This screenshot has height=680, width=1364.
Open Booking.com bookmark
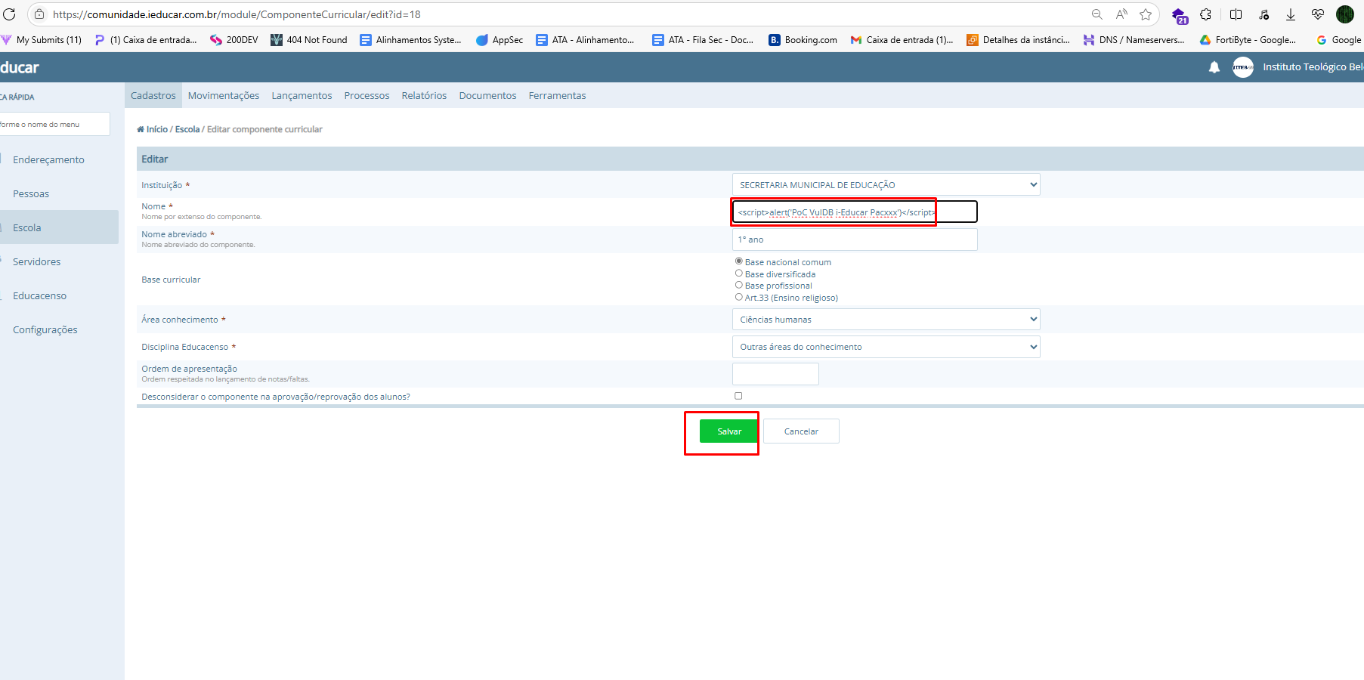tap(803, 40)
